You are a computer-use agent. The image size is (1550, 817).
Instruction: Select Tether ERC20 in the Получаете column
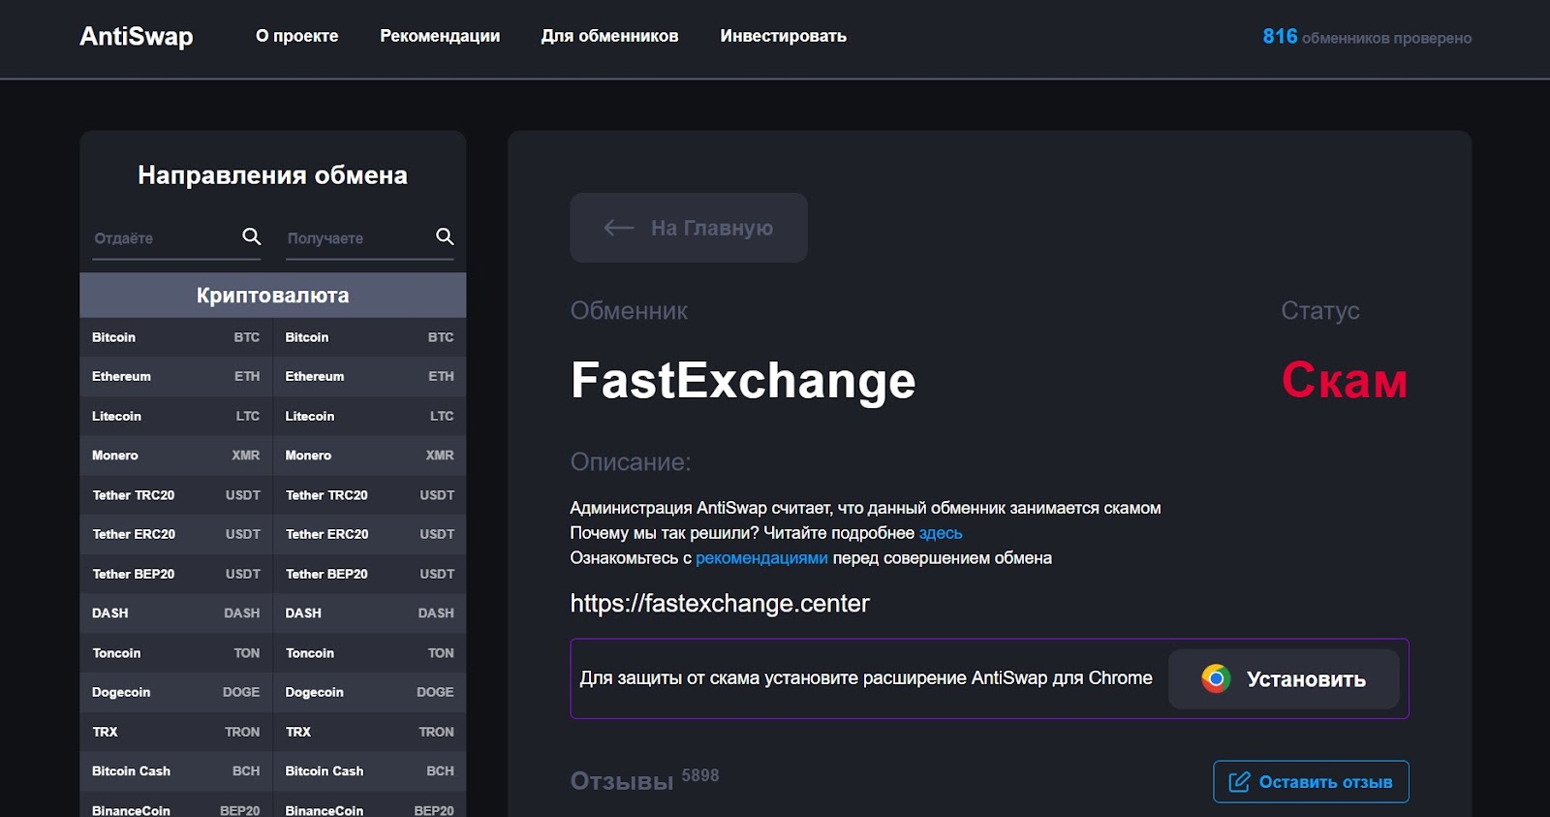tap(370, 534)
